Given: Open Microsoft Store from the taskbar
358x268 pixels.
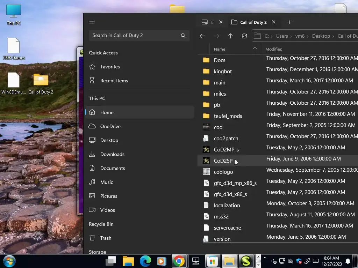Looking at the screenshot, I should pyautogui.click(x=212, y=261).
